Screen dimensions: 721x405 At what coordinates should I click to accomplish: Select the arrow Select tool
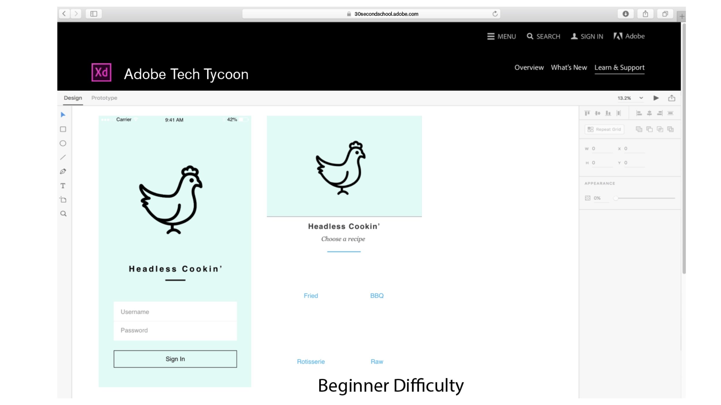[63, 115]
